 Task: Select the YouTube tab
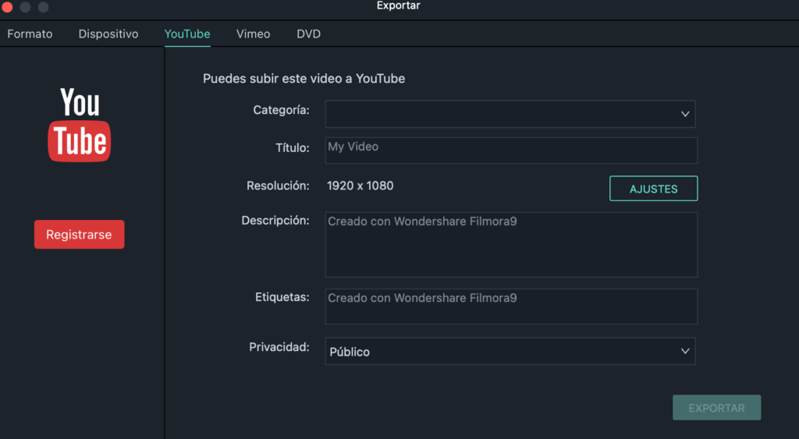pos(187,34)
